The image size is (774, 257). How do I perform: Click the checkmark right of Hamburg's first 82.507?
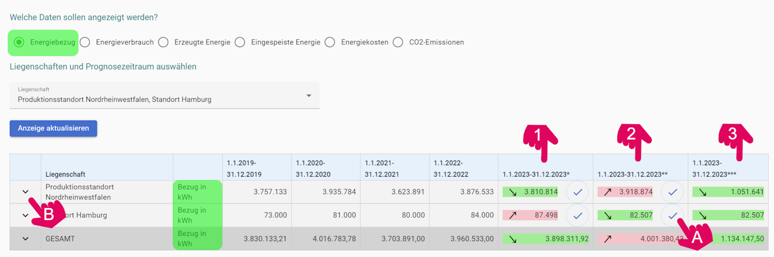[x=672, y=215]
